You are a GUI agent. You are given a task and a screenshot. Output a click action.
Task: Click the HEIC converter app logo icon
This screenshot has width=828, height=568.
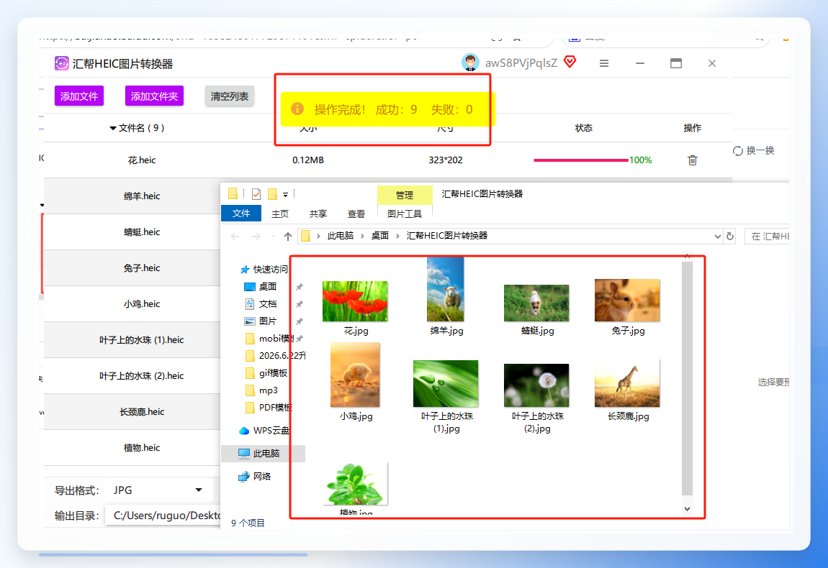[x=61, y=64]
